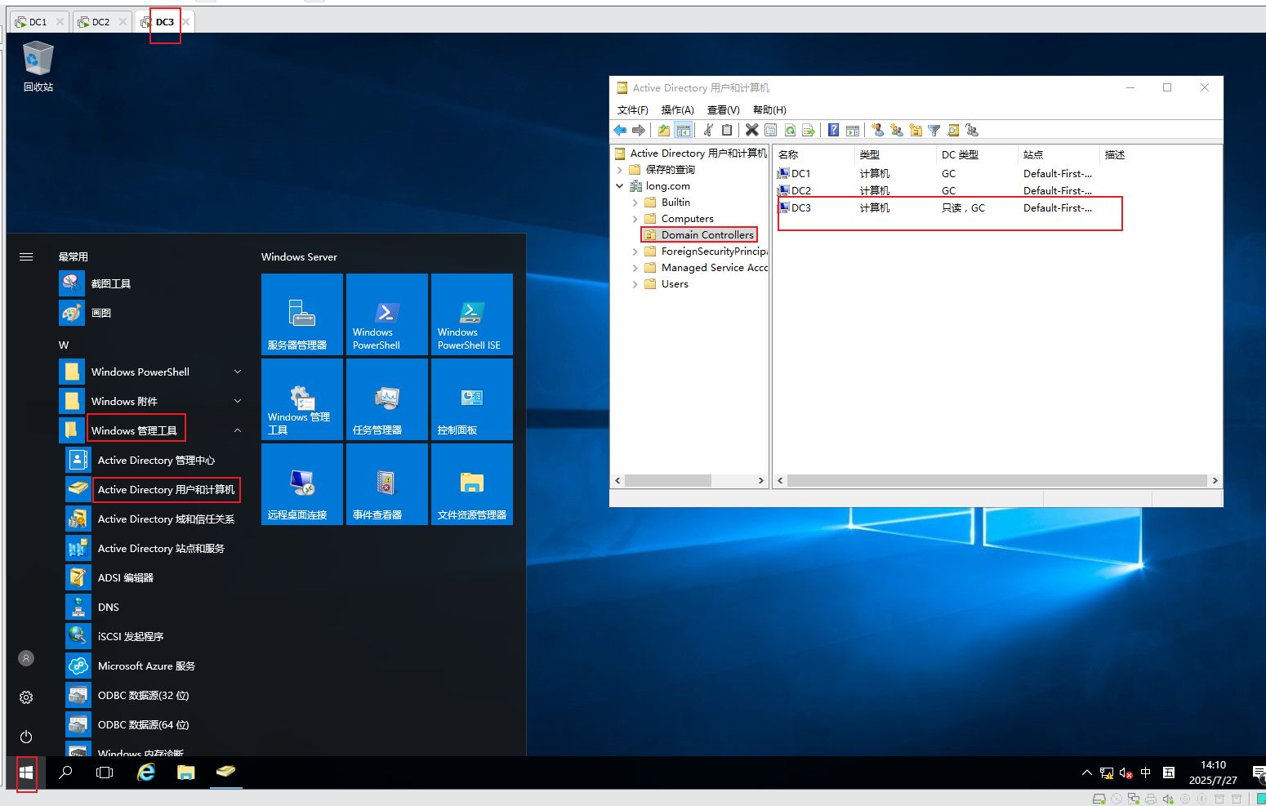
Task: Click power button in Start menu
Action: pyautogui.click(x=26, y=737)
